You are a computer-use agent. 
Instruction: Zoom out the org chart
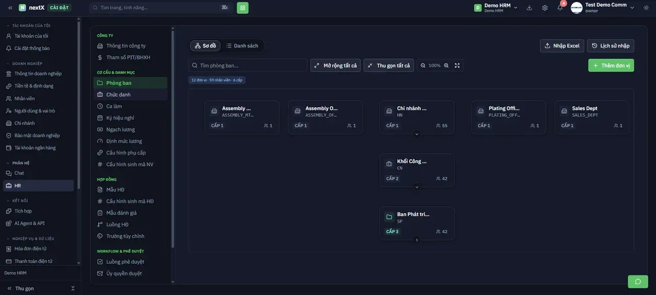tap(423, 66)
